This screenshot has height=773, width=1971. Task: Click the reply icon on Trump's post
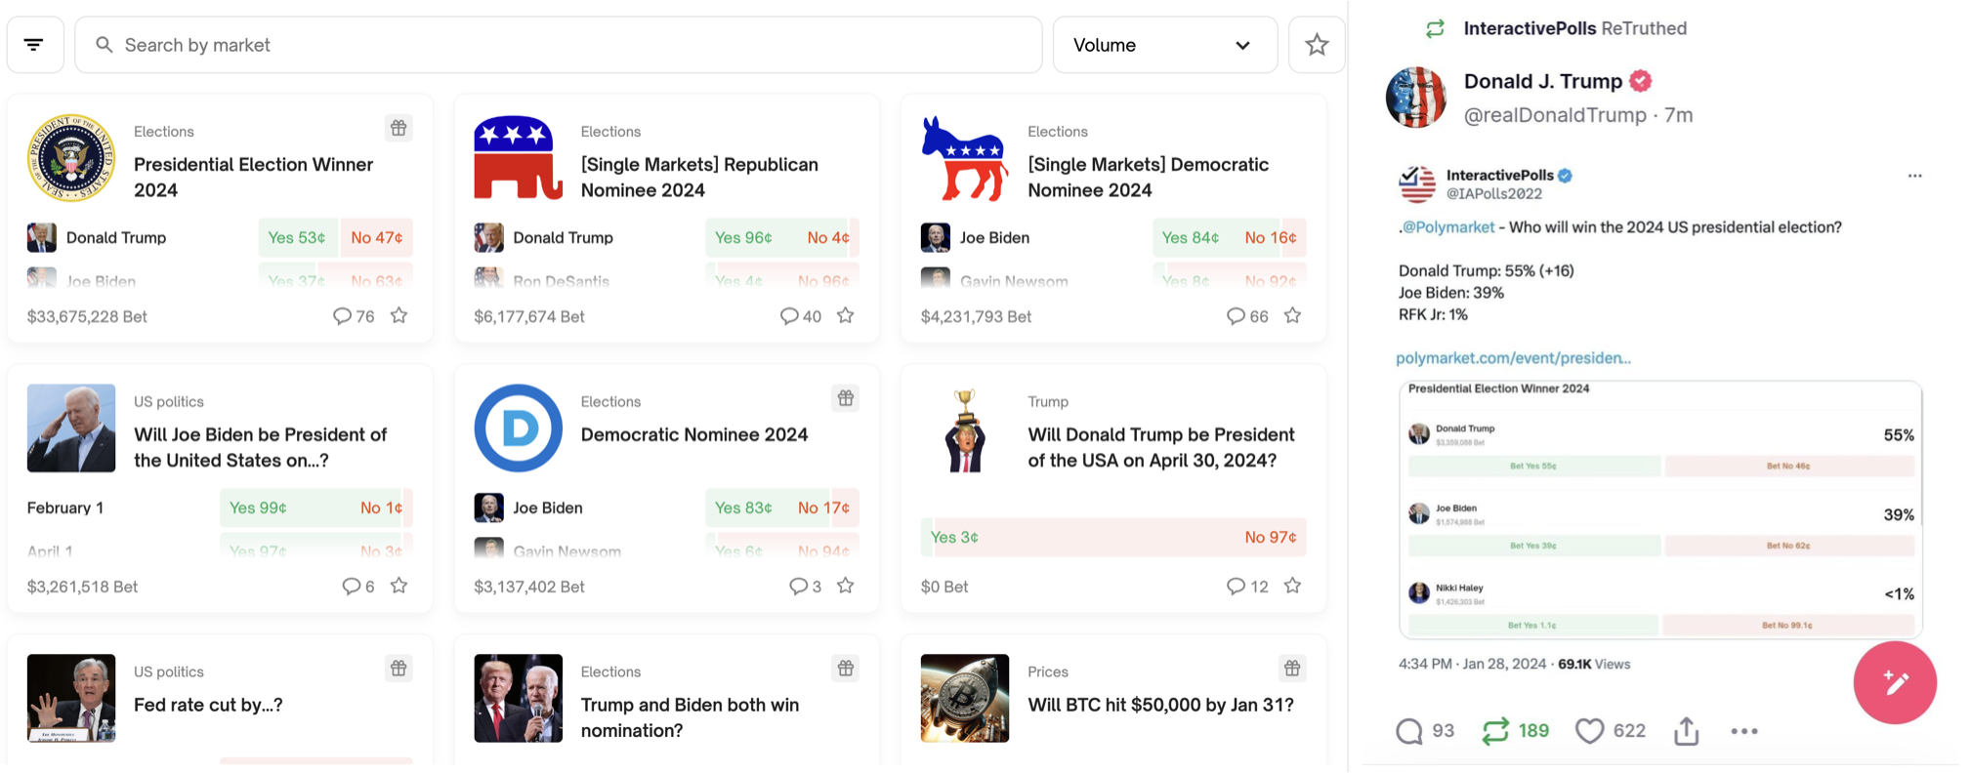click(x=1409, y=730)
